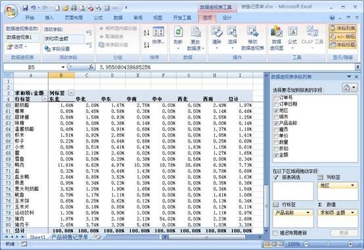Viewport: 364px width, 250px height.
Task: Switch to the Sheet1 worksheet tab
Action: pos(37,237)
